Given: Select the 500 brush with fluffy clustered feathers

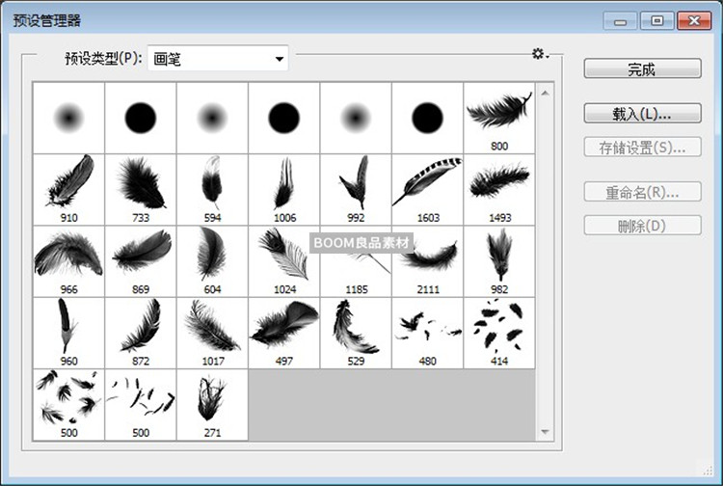Looking at the screenshot, I should (x=69, y=405).
